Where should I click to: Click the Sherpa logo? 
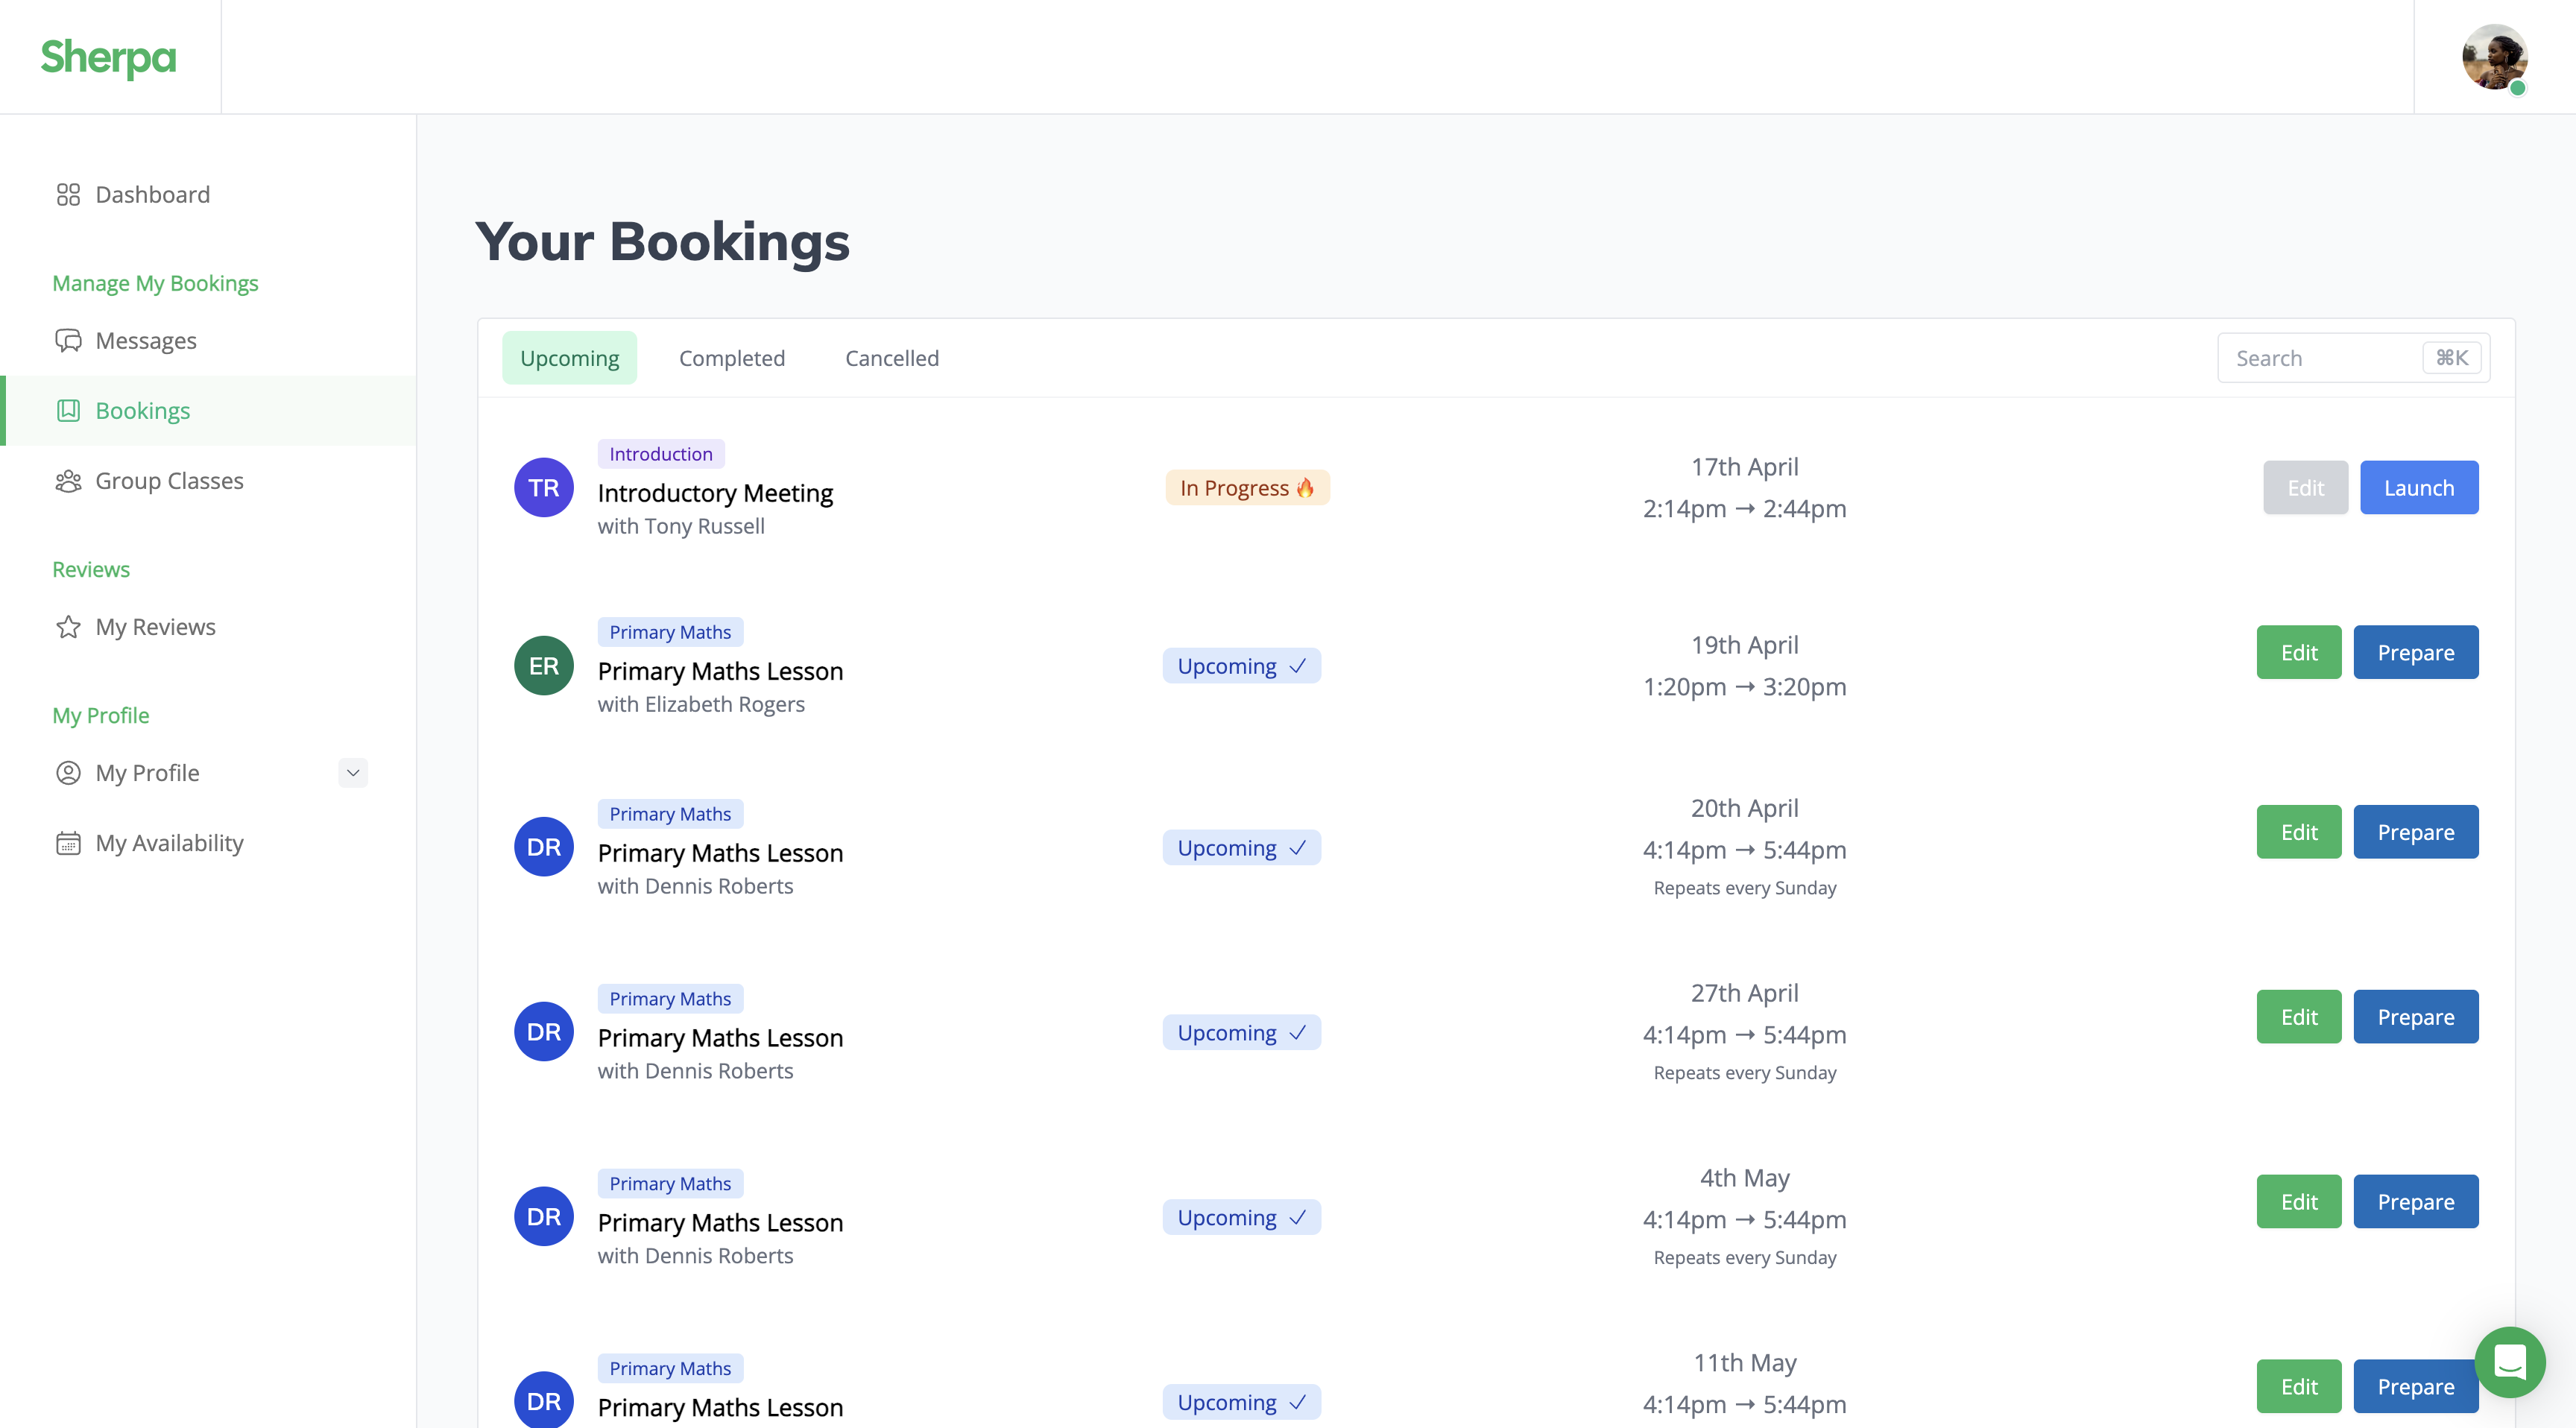point(108,57)
